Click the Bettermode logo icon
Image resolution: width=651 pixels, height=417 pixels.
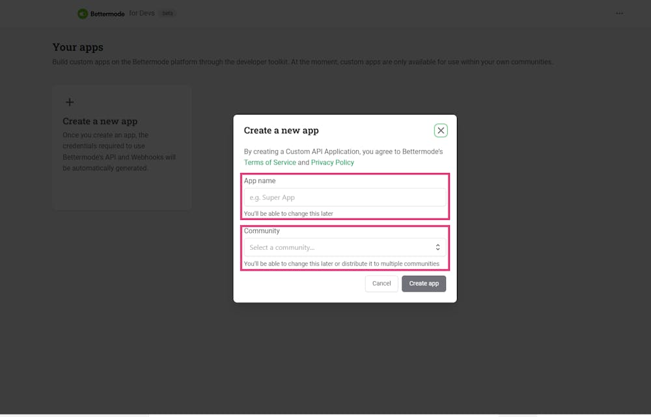click(83, 14)
